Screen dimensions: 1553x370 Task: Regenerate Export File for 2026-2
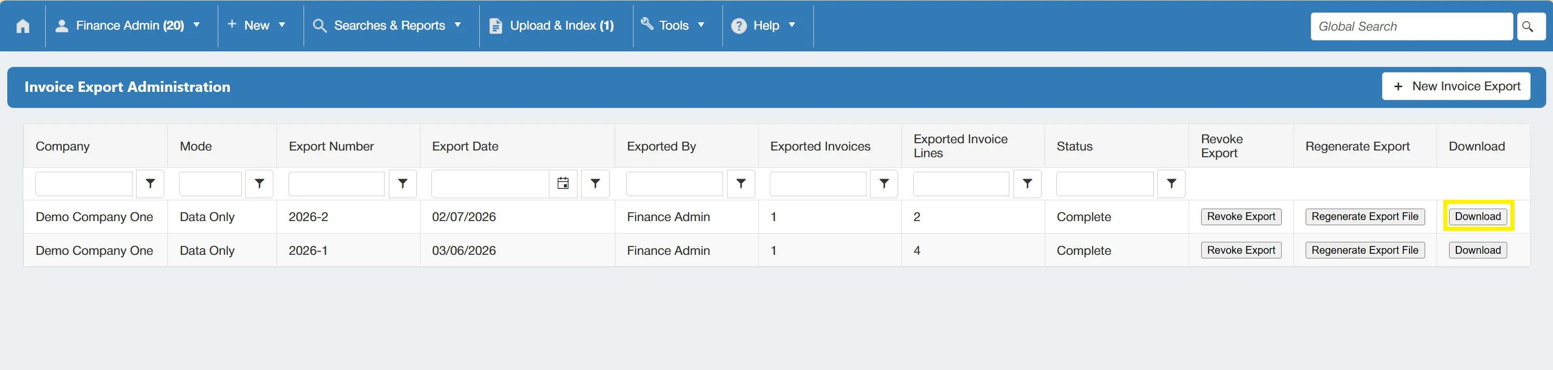pyautogui.click(x=1365, y=216)
